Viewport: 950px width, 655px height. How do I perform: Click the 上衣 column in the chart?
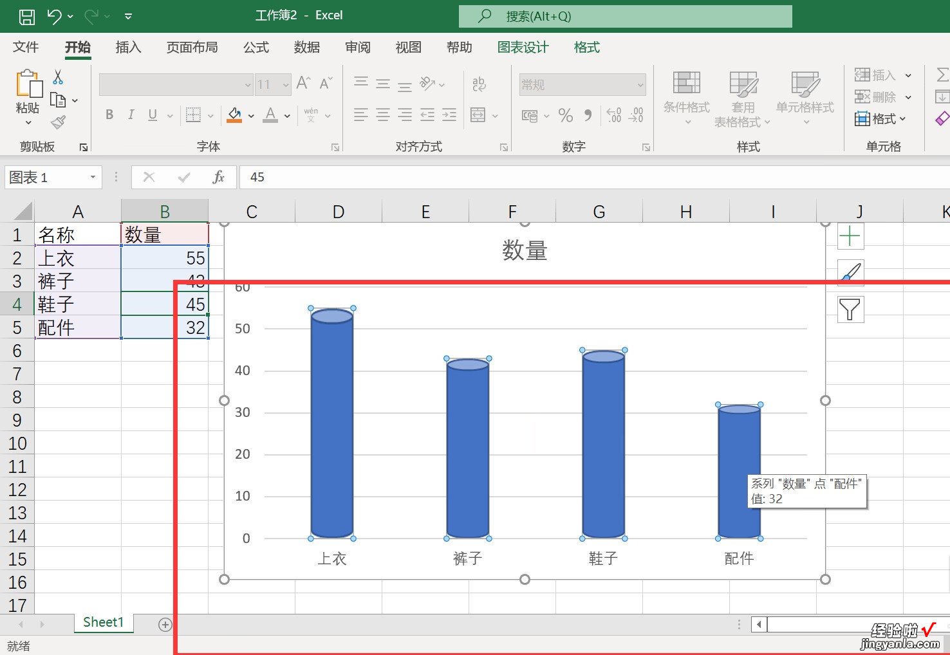(332, 425)
